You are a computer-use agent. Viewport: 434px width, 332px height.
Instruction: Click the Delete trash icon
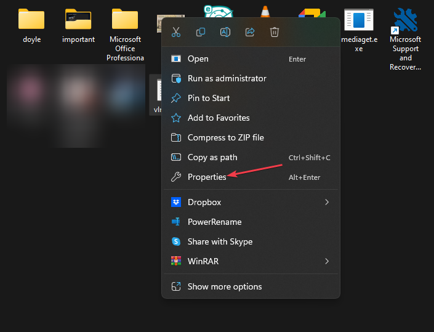pyautogui.click(x=275, y=32)
